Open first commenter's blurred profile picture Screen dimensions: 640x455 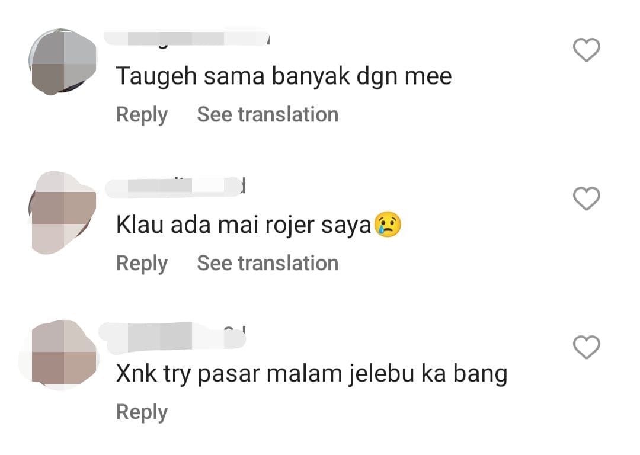63,62
